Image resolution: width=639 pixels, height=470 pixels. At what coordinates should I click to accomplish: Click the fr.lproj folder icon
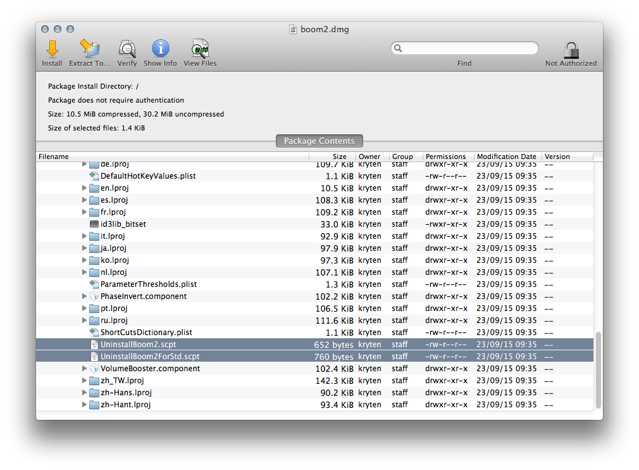point(94,212)
